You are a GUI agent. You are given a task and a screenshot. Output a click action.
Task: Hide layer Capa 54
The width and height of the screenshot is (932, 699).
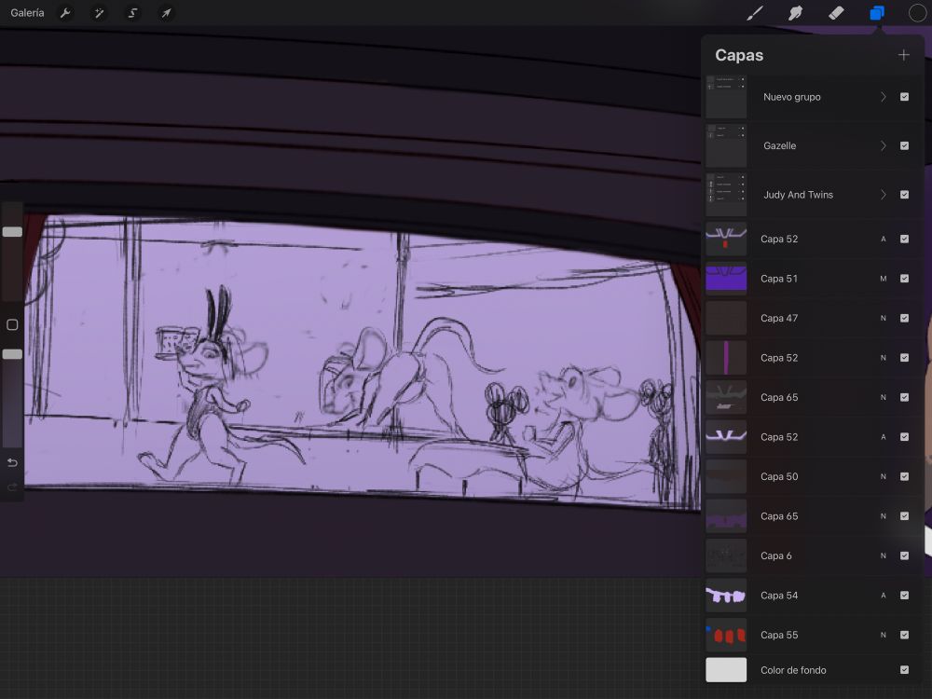coord(904,595)
